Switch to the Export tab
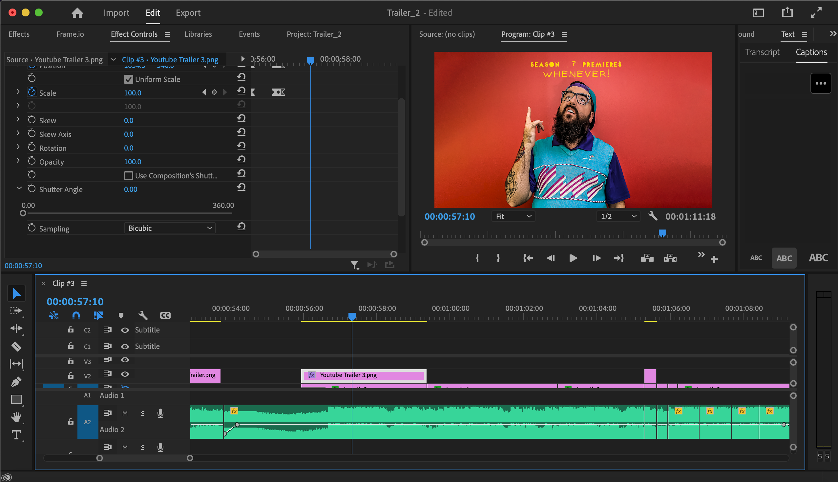Viewport: 838px width, 482px height. [188, 12]
